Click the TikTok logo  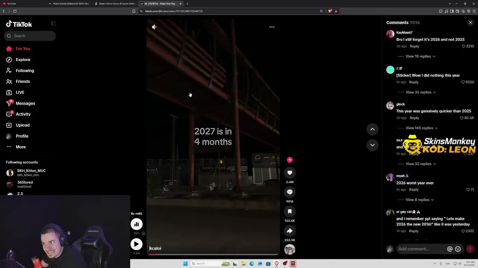(x=19, y=24)
